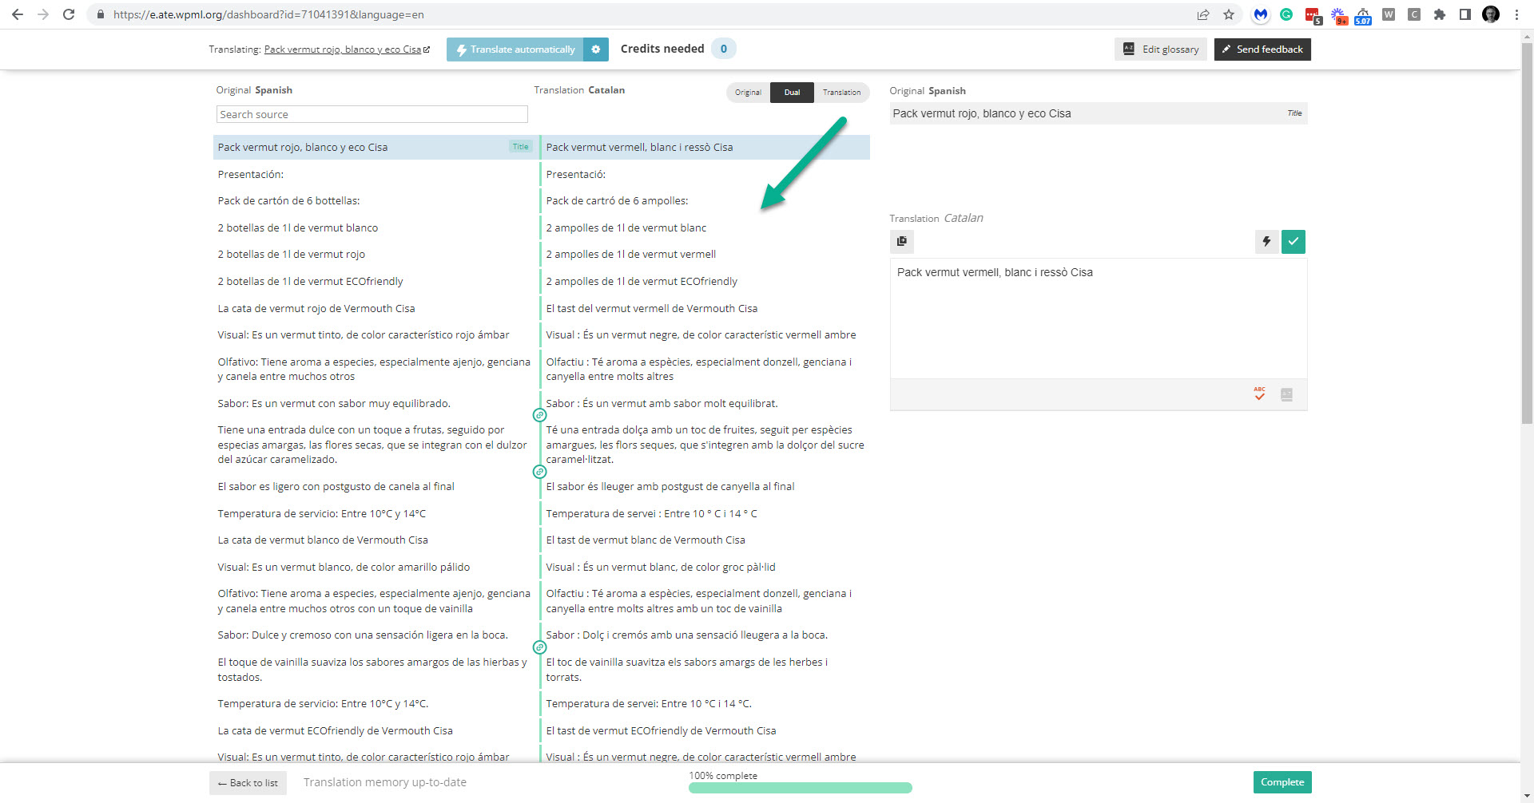View site information via the lock icon

(101, 14)
